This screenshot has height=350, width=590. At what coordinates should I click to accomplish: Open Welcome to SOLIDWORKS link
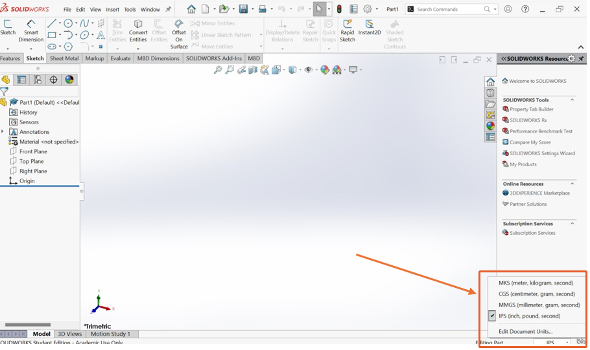tap(537, 81)
